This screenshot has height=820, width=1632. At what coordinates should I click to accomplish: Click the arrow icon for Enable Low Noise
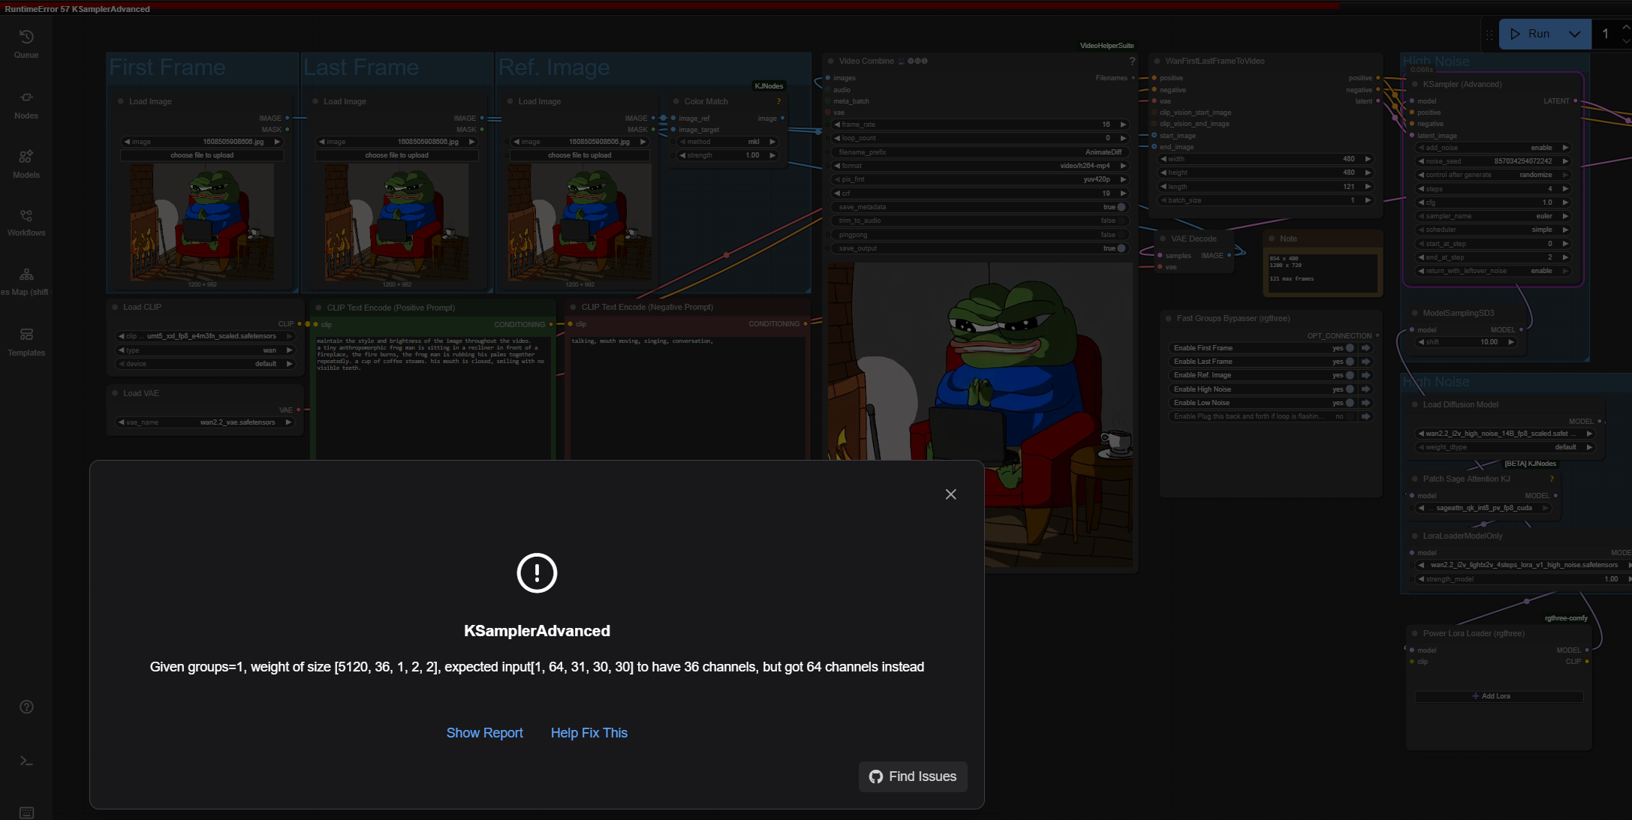1366,403
